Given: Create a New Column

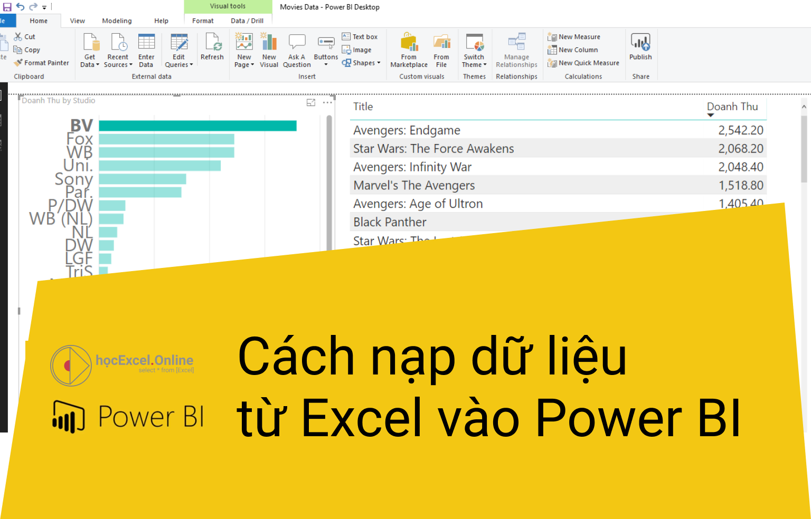Looking at the screenshot, I should click(573, 50).
